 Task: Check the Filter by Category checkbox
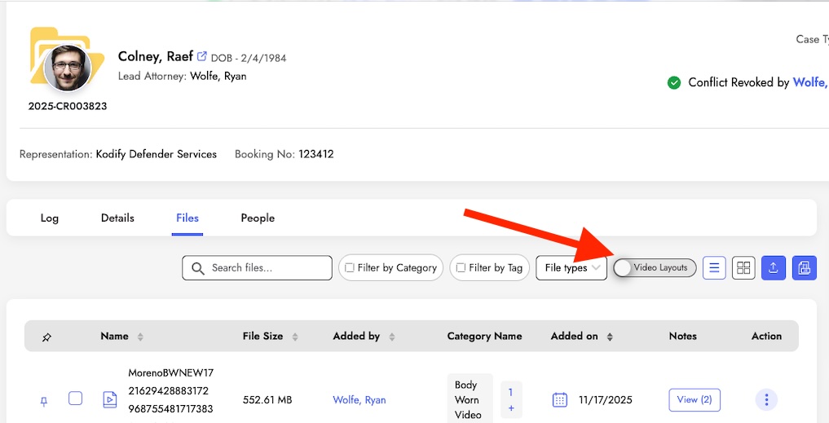(x=350, y=268)
